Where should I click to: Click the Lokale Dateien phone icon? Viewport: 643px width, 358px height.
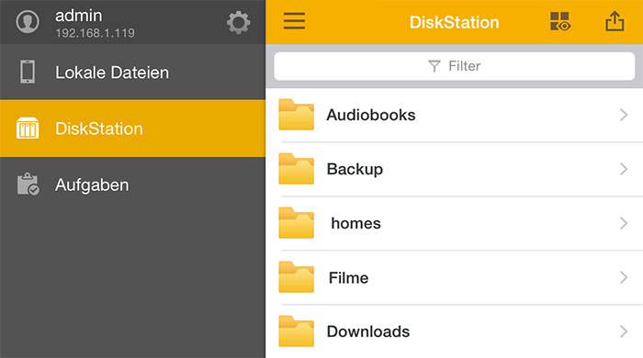pyautogui.click(x=28, y=72)
